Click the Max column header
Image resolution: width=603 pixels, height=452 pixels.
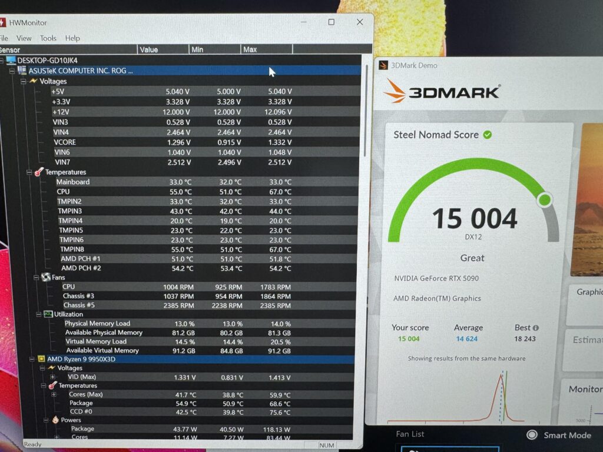click(267, 49)
